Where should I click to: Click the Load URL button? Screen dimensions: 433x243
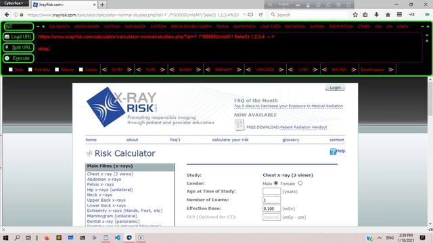tap(18, 36)
